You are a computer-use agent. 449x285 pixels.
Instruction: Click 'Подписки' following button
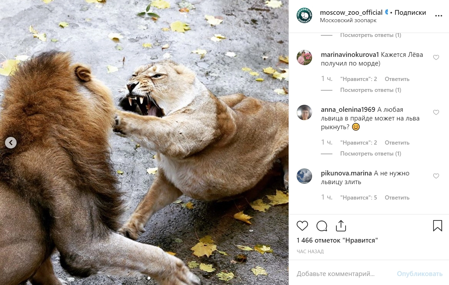coord(410,13)
